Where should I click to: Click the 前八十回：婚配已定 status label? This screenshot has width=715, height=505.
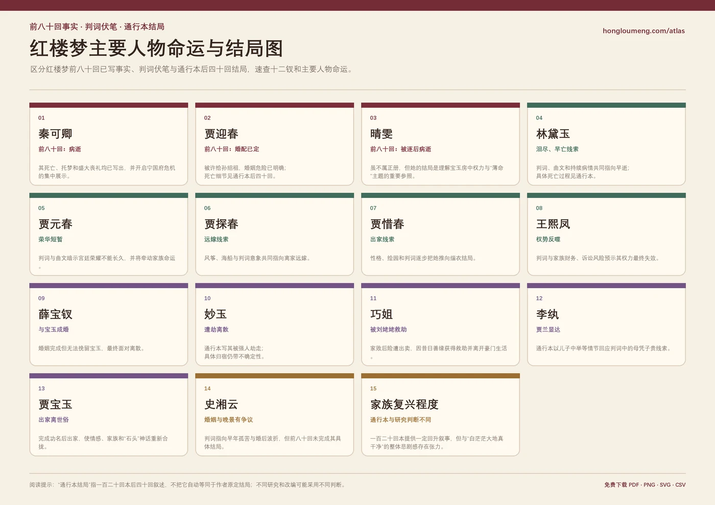232,149
